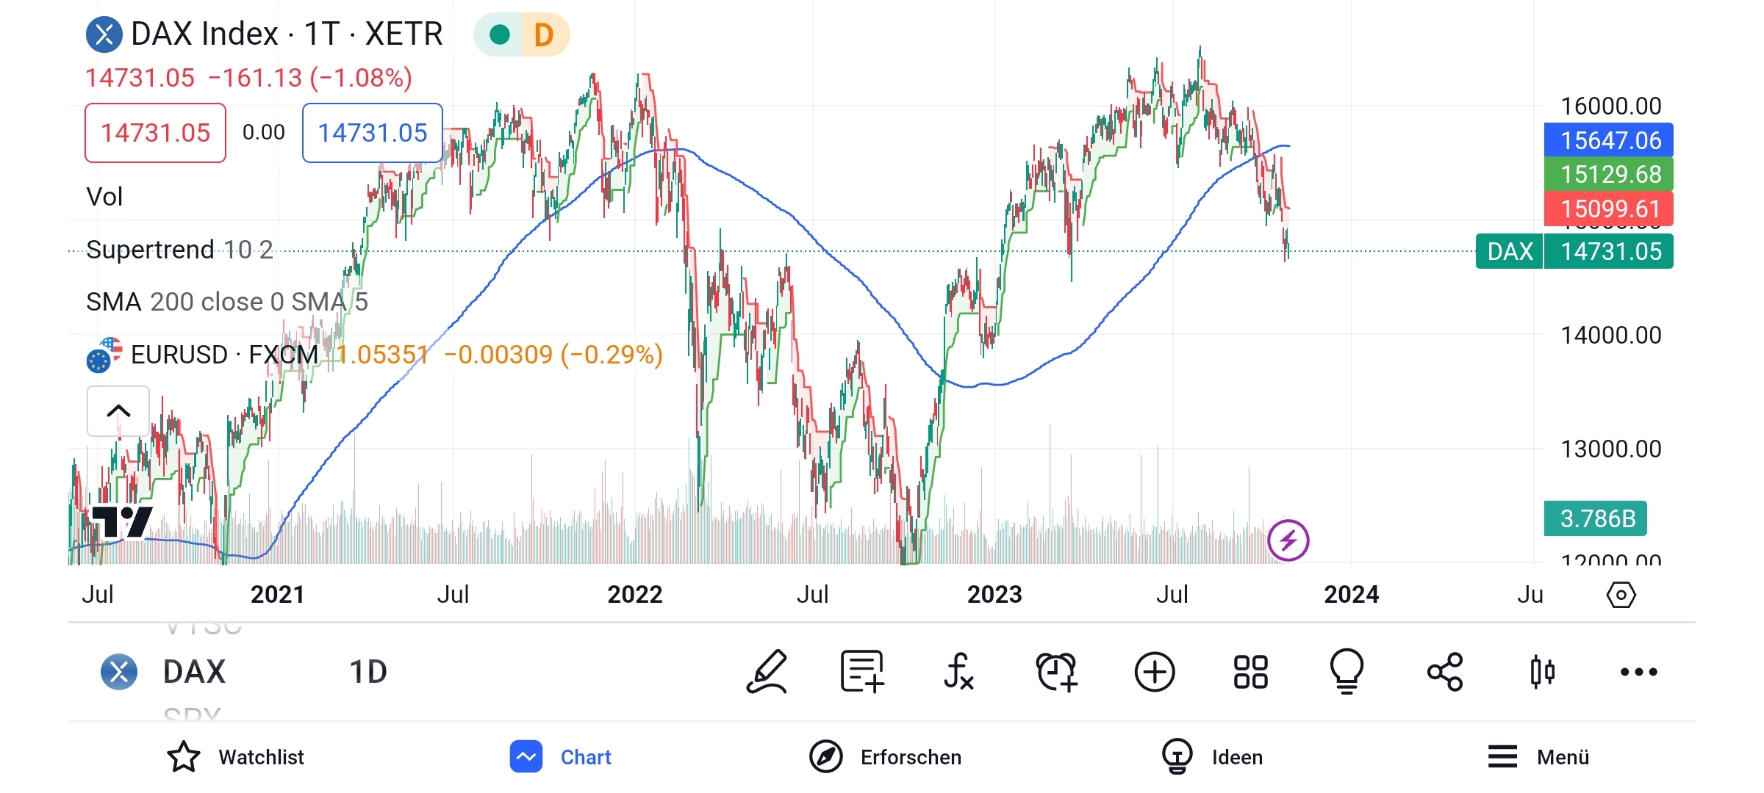Switch to the Watchlist tab
The width and height of the screenshot is (1764, 793).
point(235,757)
